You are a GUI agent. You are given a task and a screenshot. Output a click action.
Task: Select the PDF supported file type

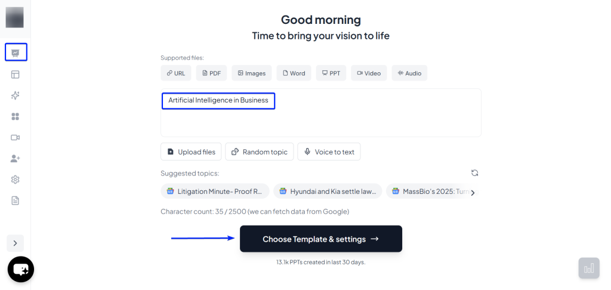pyautogui.click(x=211, y=73)
